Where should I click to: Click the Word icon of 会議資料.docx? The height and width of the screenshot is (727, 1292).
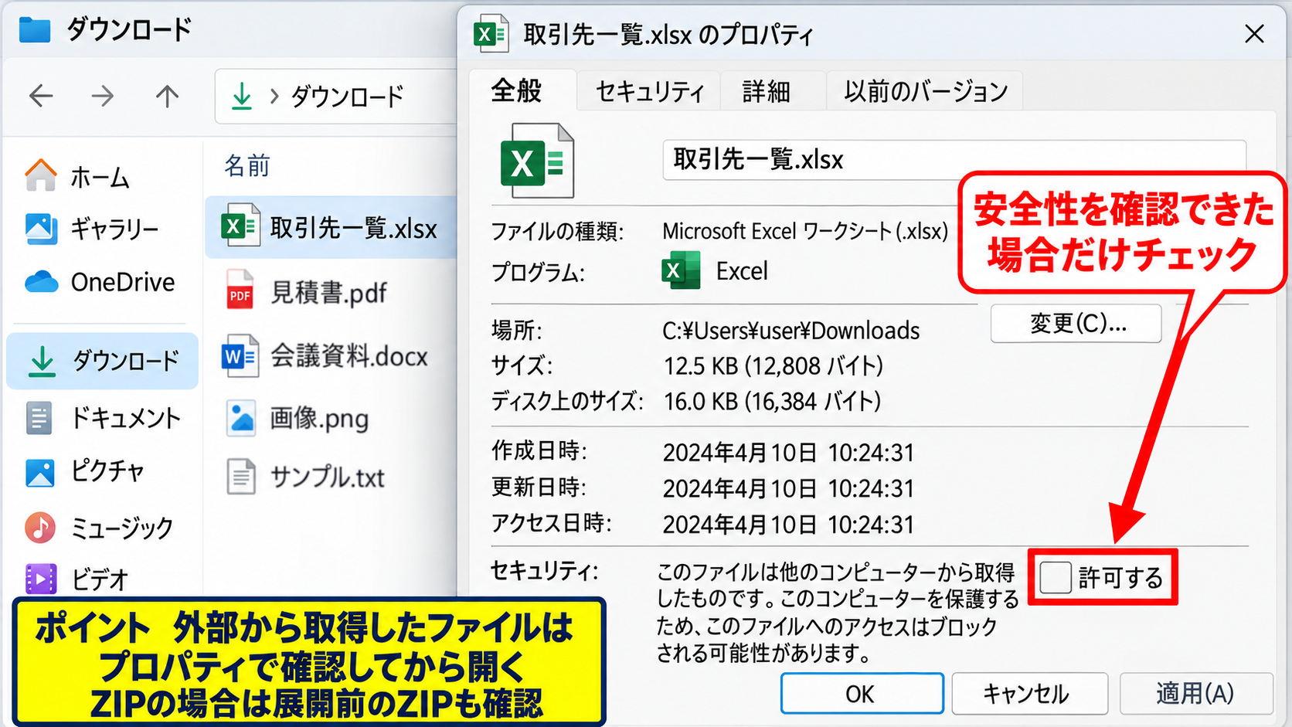click(240, 355)
